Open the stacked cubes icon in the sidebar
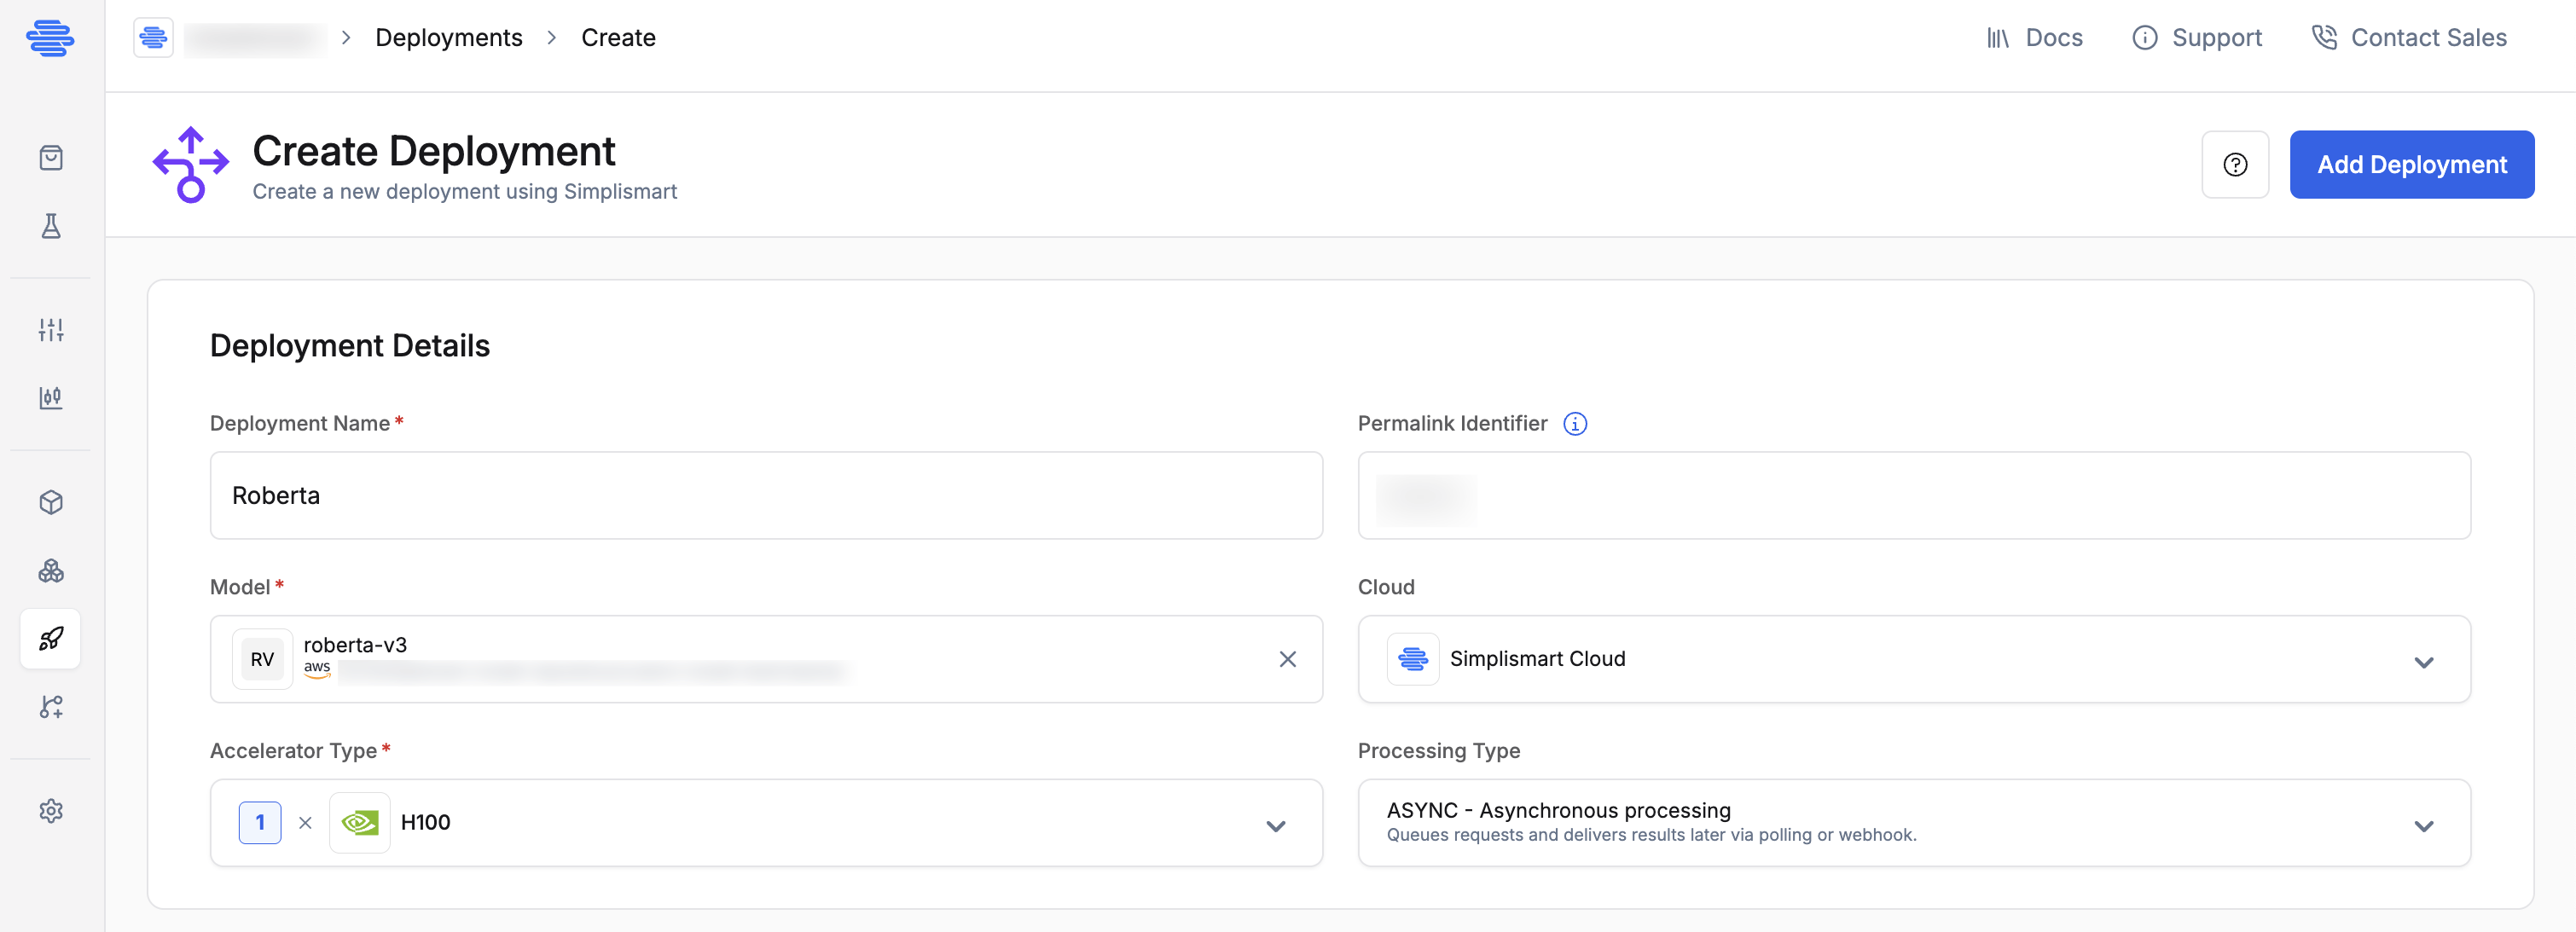The height and width of the screenshot is (932, 2576). 51,571
